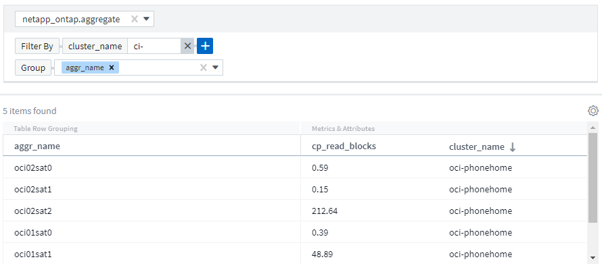Open the table settings gear icon
Image resolution: width=602 pixels, height=270 pixels.
coord(593,111)
